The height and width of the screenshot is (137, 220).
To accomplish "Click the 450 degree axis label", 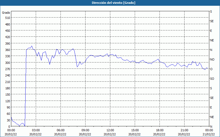I will pos(8,31).
